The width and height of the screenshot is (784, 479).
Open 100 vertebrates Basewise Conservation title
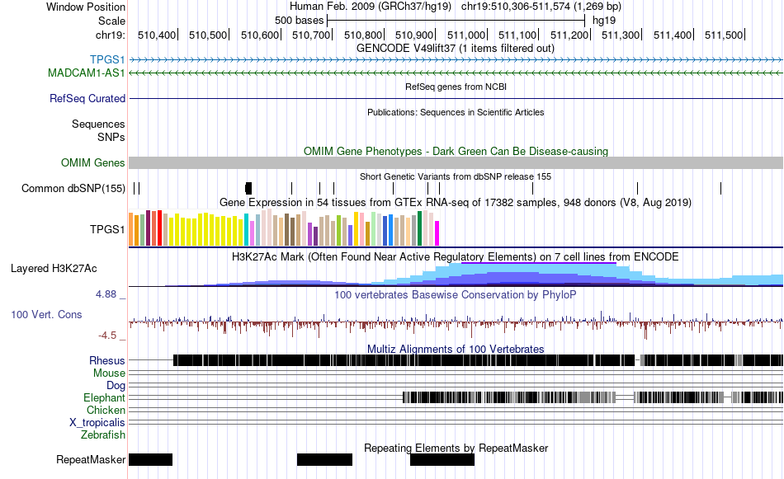click(x=456, y=294)
